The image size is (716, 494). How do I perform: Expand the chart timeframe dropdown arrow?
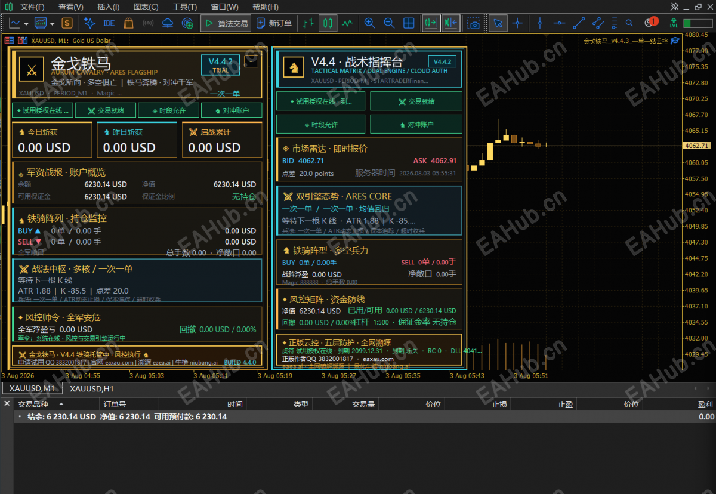click(x=25, y=24)
